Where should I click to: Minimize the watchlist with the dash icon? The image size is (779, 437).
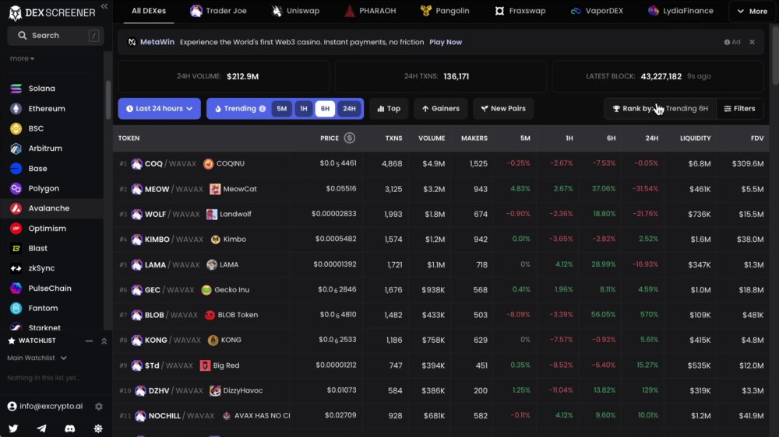[89, 341]
